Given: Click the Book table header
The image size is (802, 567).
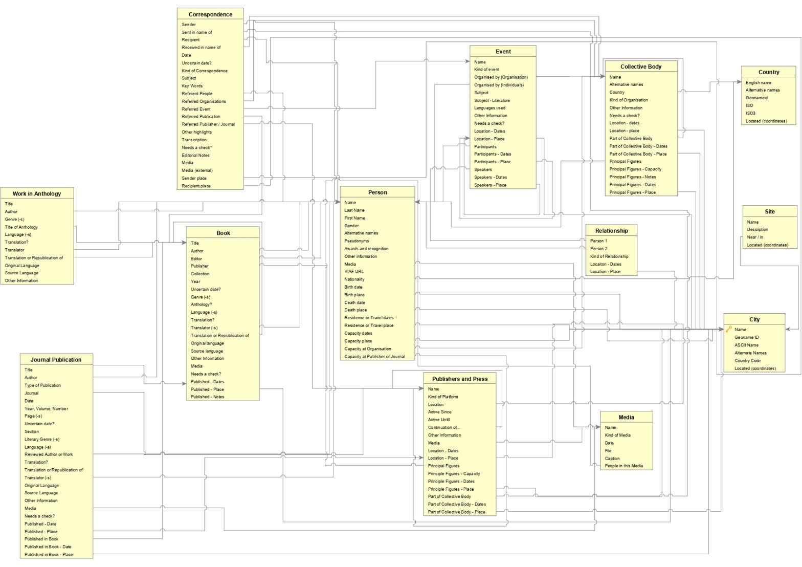Looking at the screenshot, I should pos(223,233).
